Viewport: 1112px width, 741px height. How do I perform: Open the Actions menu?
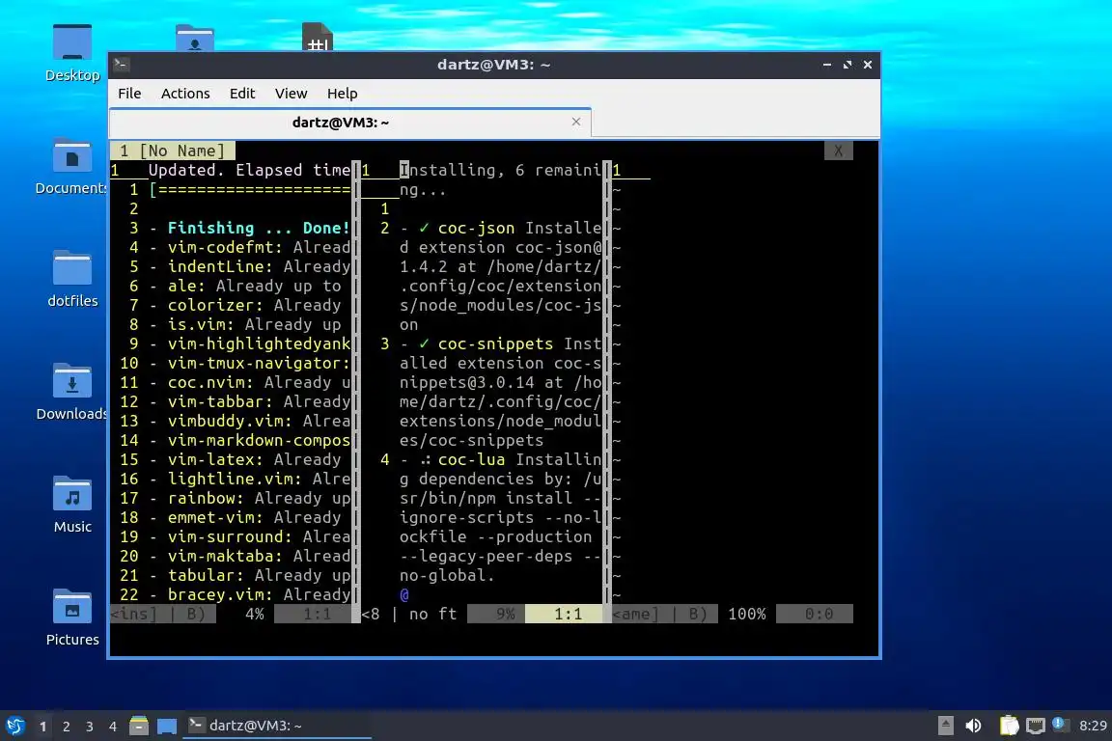tap(185, 94)
